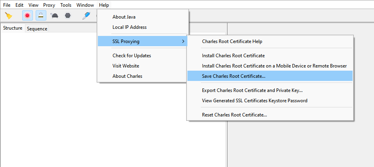Toggle breakpoints hexagon icon

(x=68, y=16)
